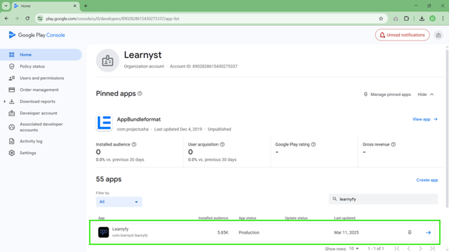Select the Home icon in the sidebar
The width and height of the screenshot is (449, 252).
coord(12,55)
